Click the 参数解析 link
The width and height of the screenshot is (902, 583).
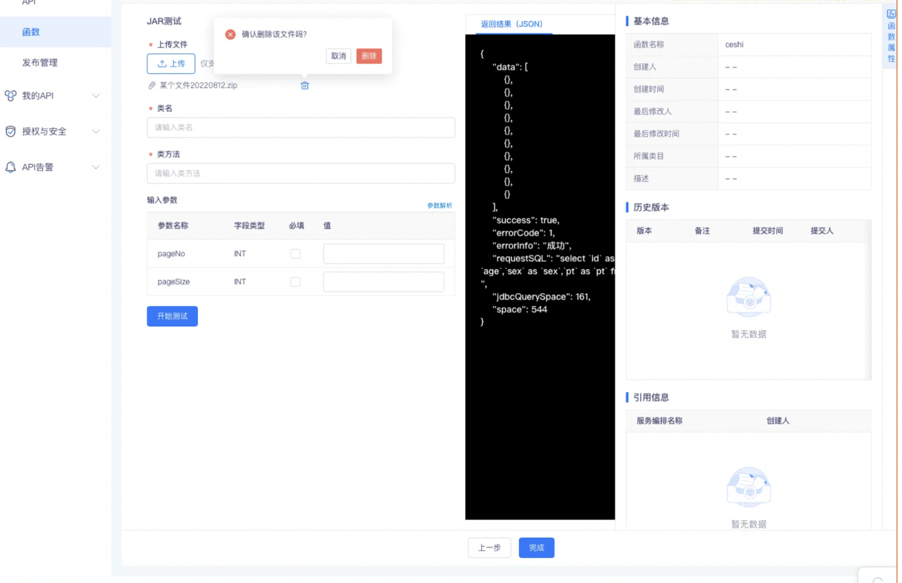point(440,206)
